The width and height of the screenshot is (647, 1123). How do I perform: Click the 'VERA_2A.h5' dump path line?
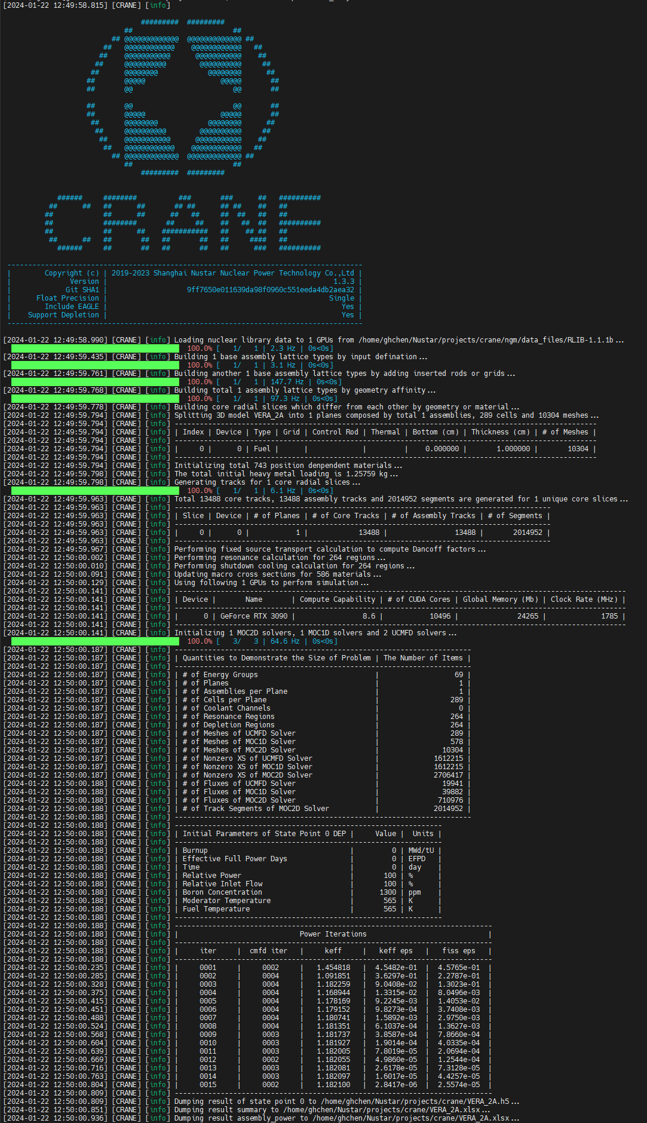click(x=347, y=1101)
